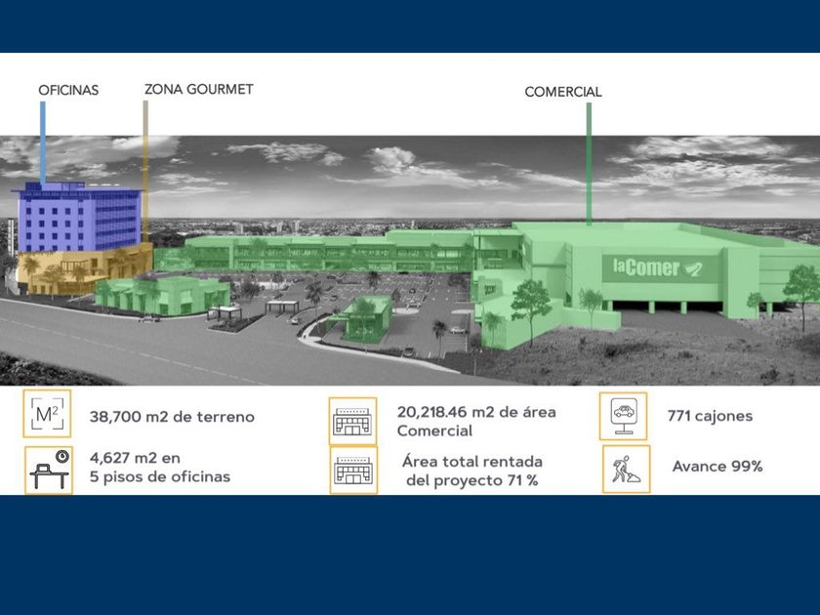The image size is (820, 615).
Task: Click the laComer store sign
Action: point(661,268)
